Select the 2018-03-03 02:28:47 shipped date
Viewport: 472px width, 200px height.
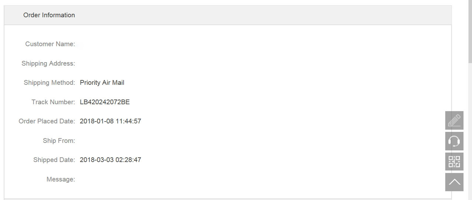[x=110, y=160]
